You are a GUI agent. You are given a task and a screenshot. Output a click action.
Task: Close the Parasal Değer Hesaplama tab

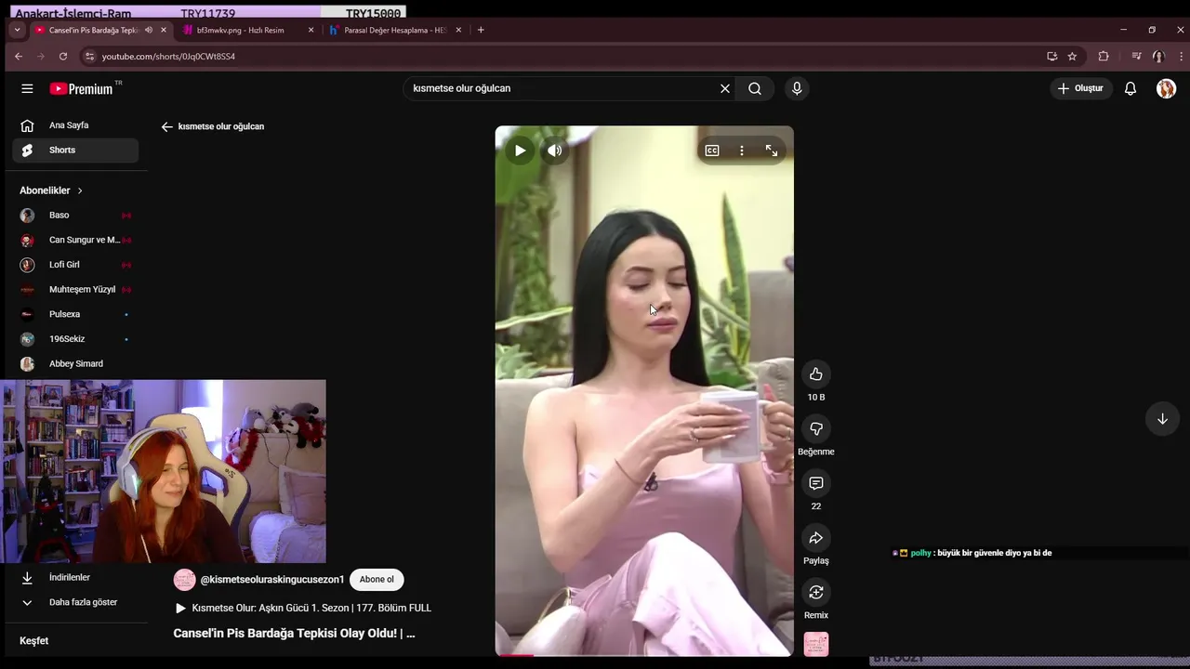[x=458, y=30]
